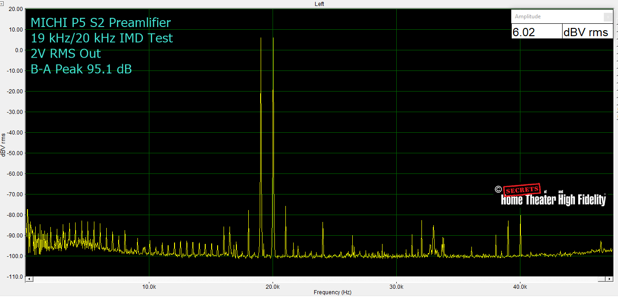This screenshot has height=297, width=618.
Task: Close the Amplitude readout panel
Action: pyautogui.click(x=608, y=17)
